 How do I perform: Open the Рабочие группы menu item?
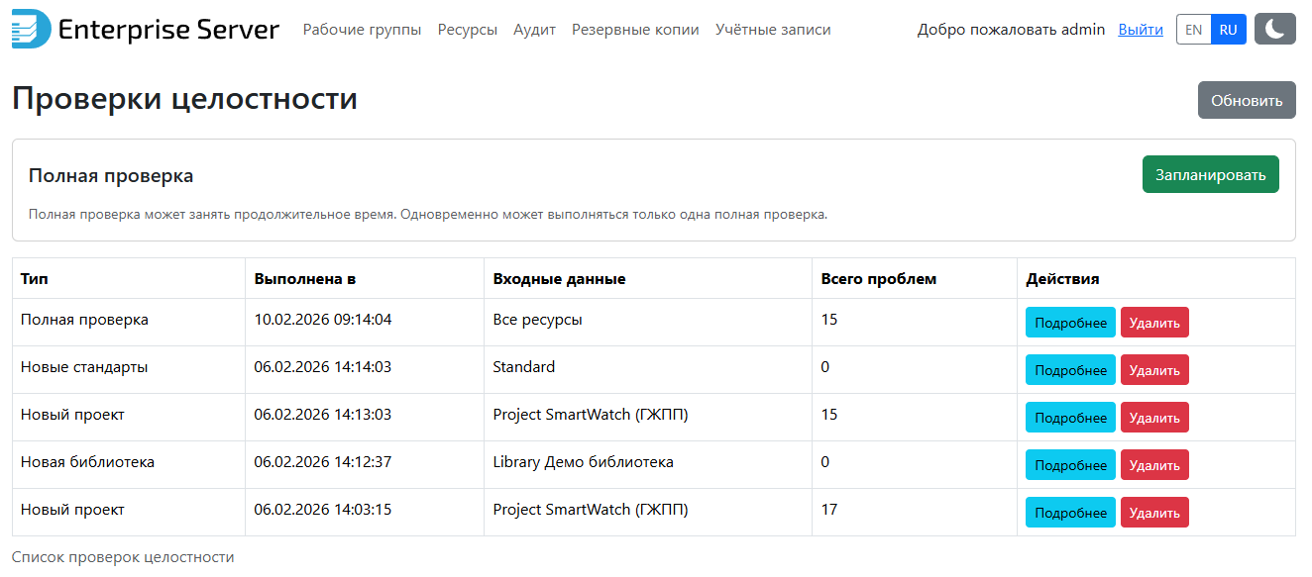click(x=362, y=30)
